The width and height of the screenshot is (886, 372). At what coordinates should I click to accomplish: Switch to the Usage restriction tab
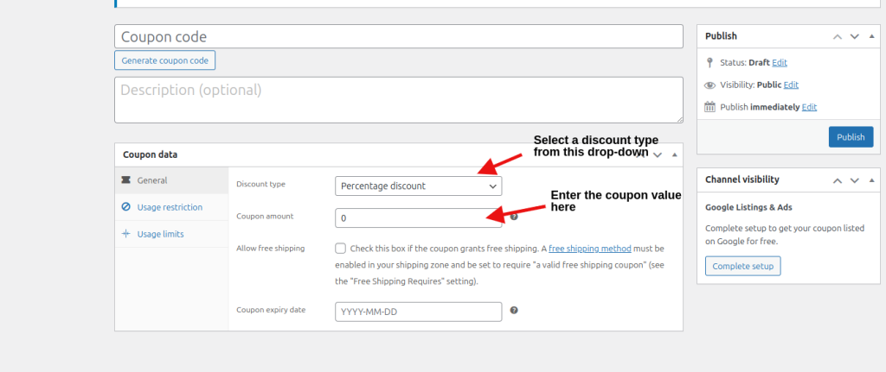tap(172, 207)
